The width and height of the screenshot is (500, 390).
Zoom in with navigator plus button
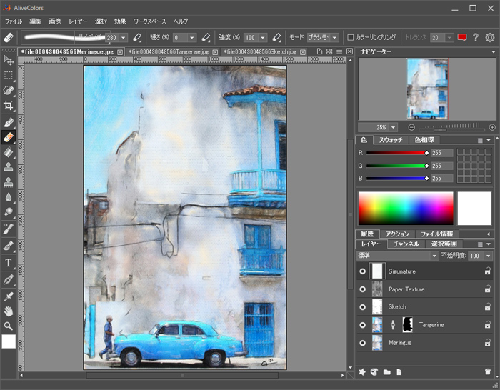pyautogui.click(x=492, y=128)
